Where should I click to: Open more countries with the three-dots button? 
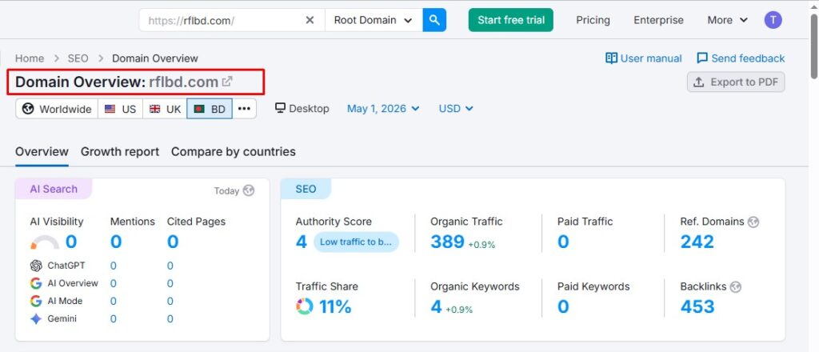coord(245,109)
